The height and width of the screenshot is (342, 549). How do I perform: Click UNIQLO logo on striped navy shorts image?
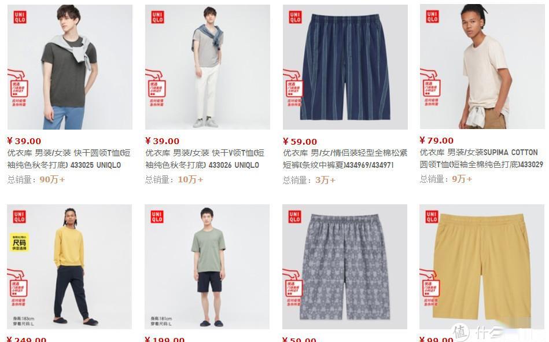[295, 17]
